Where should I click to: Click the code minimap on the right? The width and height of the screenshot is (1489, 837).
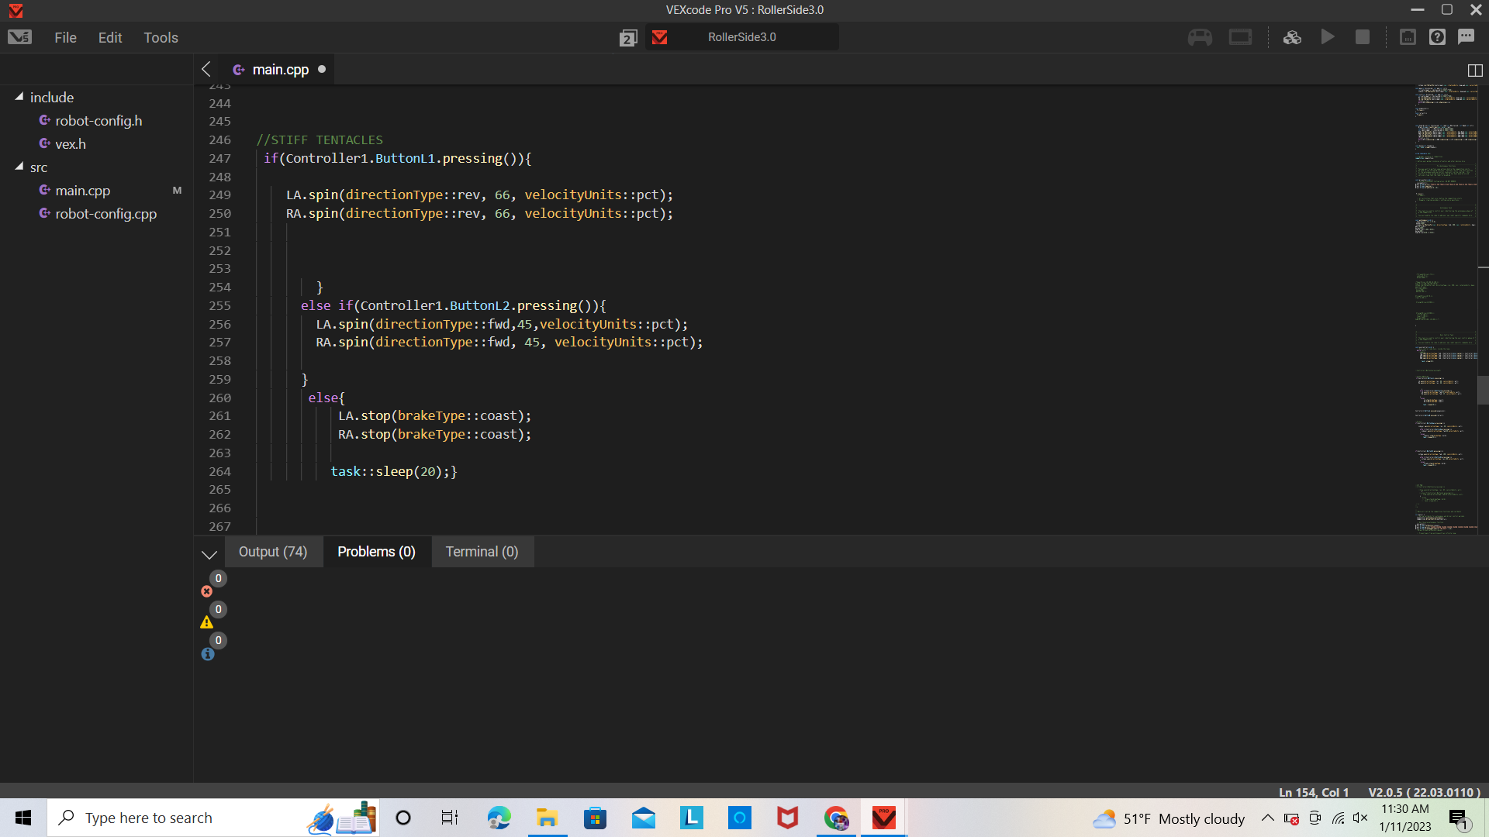[1446, 310]
